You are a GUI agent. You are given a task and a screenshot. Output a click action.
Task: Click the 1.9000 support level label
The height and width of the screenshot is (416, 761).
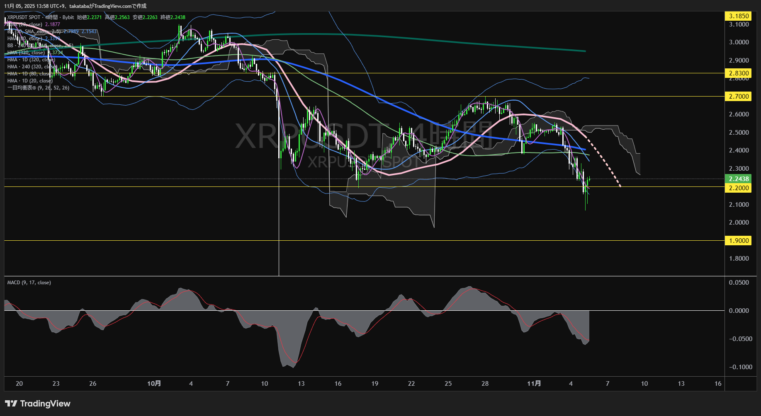pyautogui.click(x=740, y=240)
